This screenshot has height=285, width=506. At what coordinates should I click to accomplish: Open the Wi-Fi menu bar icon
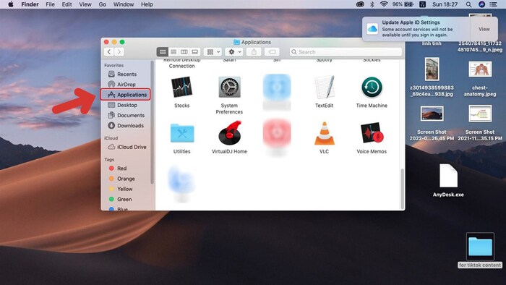pyautogui.click(x=384, y=4)
